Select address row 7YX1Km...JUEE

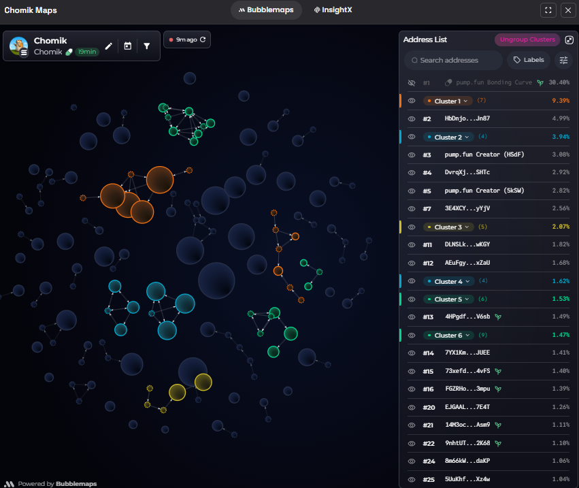point(489,353)
